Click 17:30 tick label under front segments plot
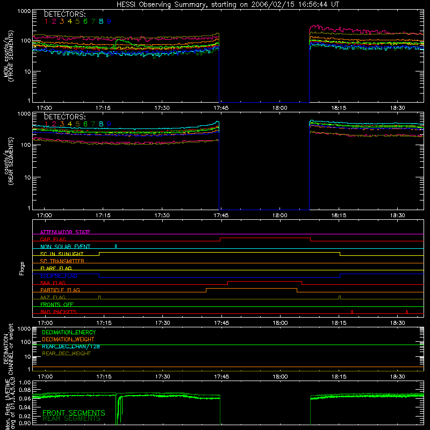This screenshot has width=430, height=430. click(162, 108)
